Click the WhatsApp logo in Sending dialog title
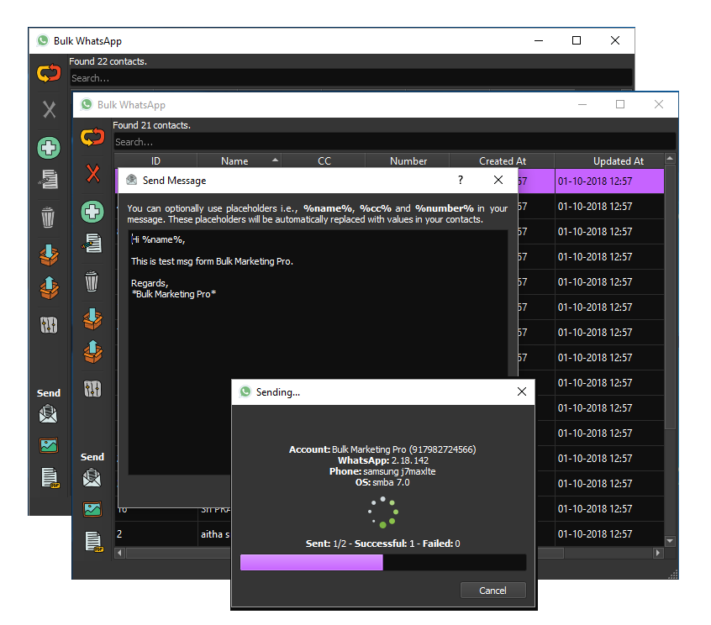The width and height of the screenshot is (711, 625). [245, 391]
